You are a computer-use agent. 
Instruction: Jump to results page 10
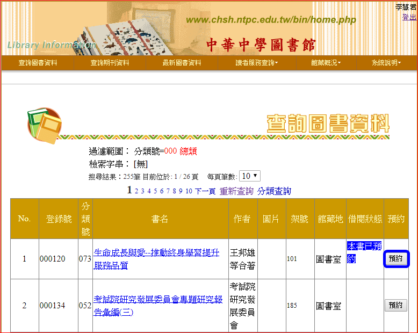tap(189, 191)
